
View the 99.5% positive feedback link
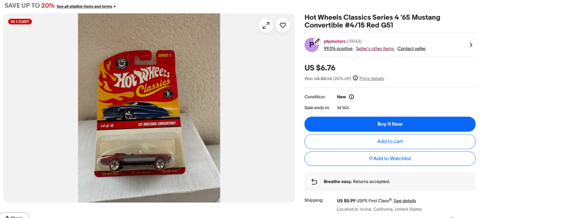[338, 48]
